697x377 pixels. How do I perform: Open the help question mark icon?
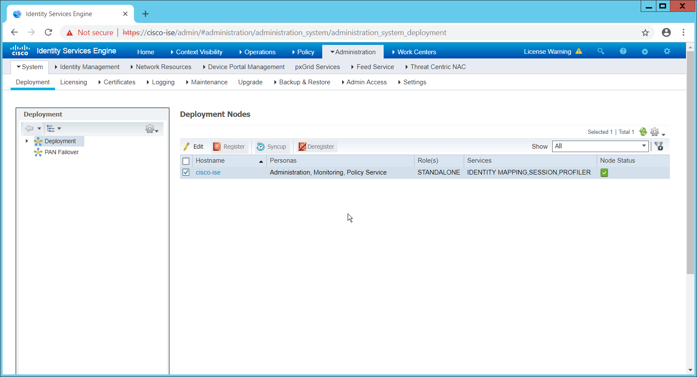pos(623,51)
